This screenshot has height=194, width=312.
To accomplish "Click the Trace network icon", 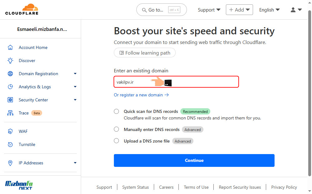I will pos(10,113).
